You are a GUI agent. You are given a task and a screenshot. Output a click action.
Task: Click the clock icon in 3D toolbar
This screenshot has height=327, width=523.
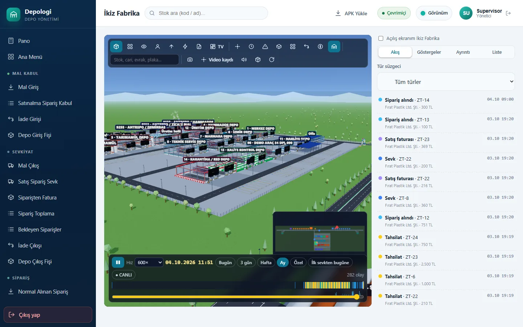[251, 47]
